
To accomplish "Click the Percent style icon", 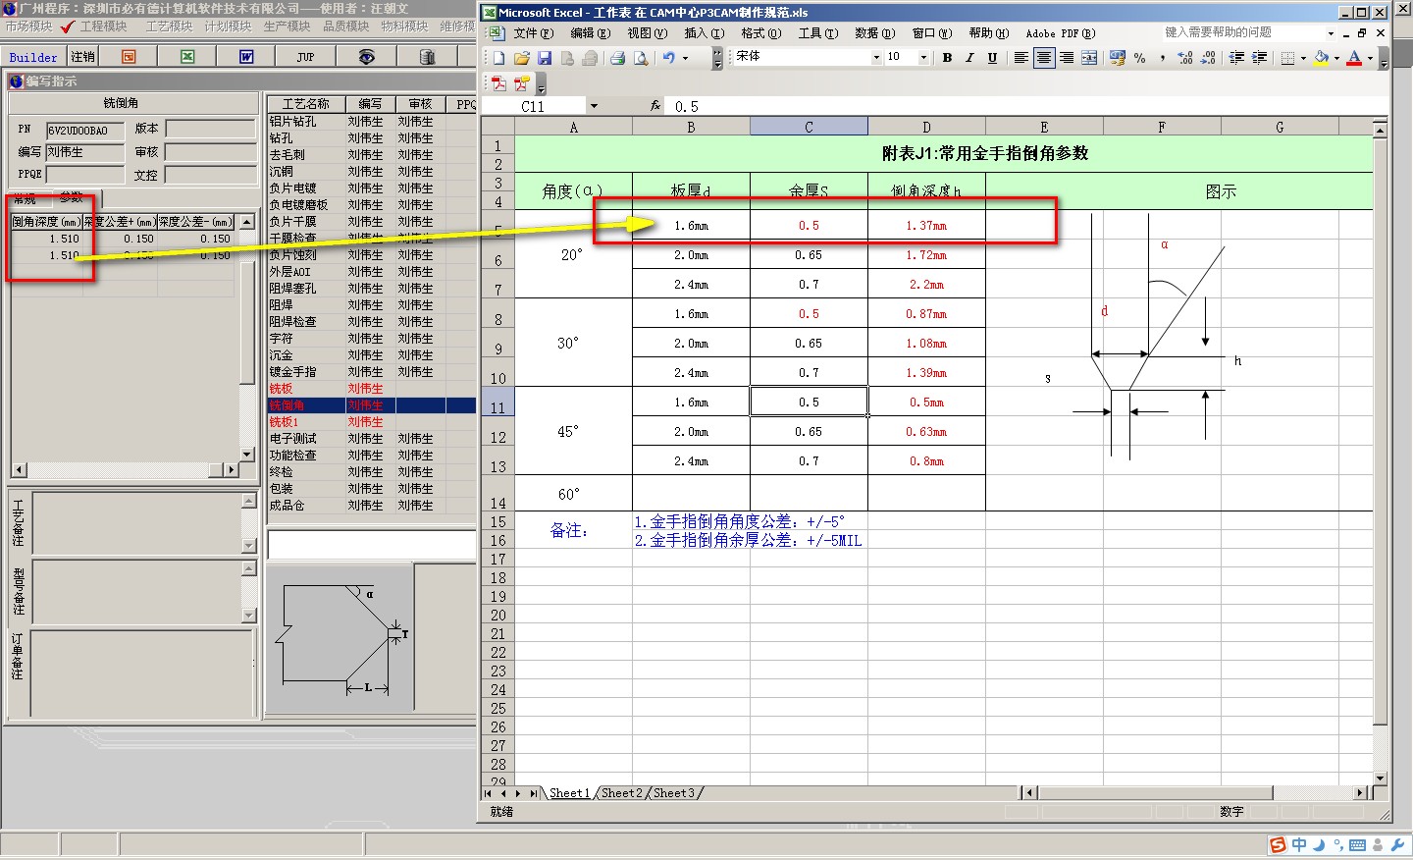I will coord(1139,58).
